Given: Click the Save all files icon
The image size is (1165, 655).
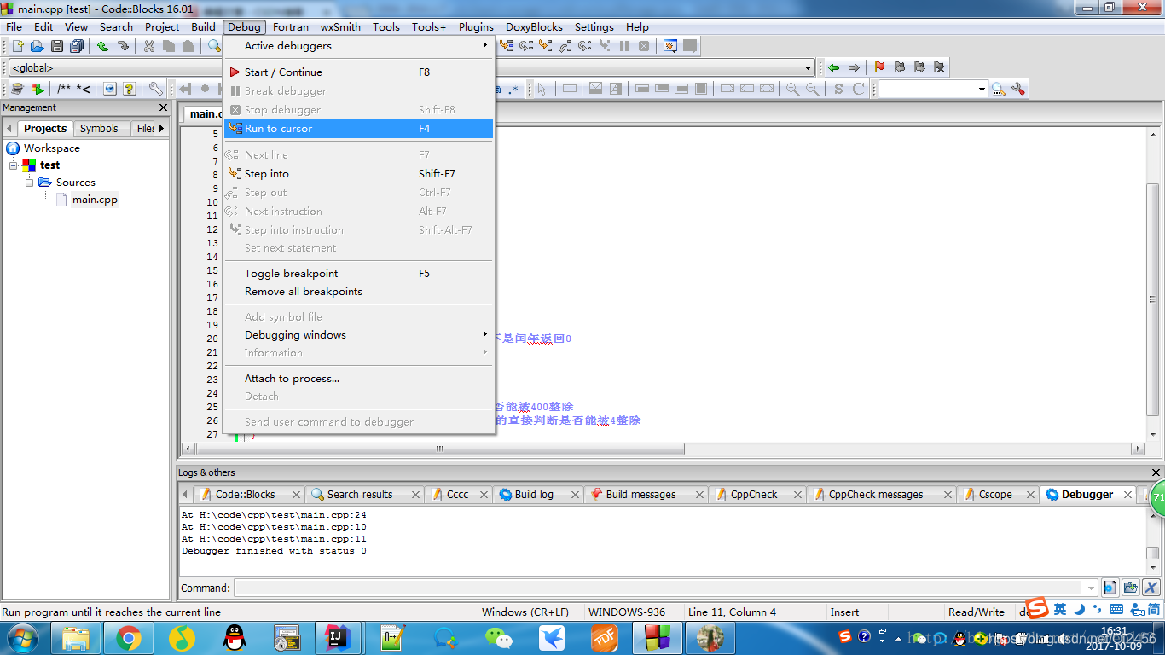Looking at the screenshot, I should 77,46.
